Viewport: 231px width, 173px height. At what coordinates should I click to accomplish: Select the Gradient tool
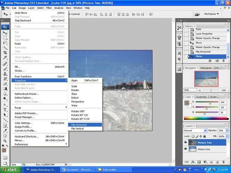(5, 89)
